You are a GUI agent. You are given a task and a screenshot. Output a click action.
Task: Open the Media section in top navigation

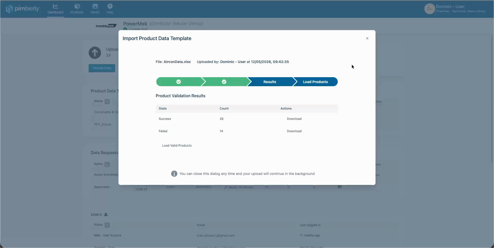coord(95,9)
